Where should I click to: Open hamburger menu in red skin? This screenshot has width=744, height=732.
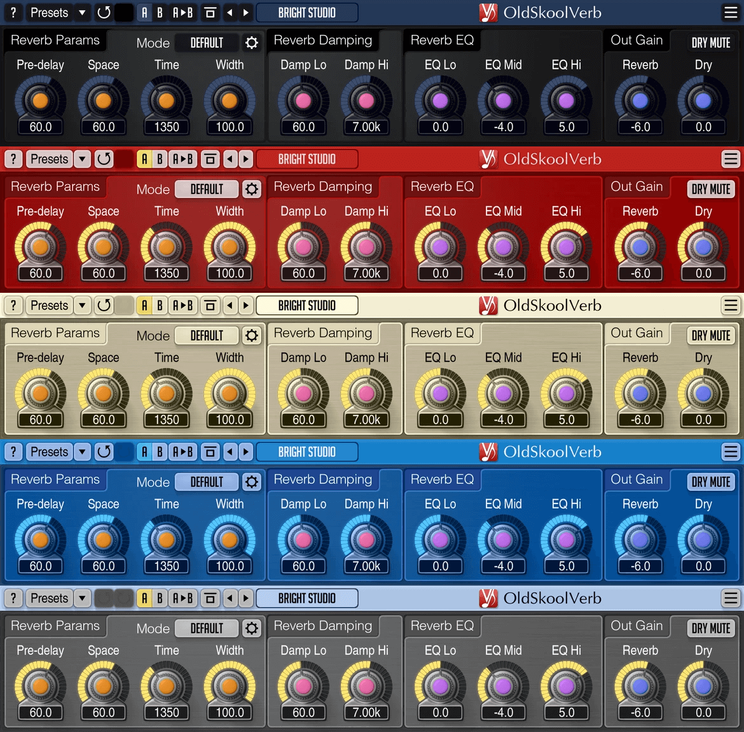pyautogui.click(x=730, y=159)
